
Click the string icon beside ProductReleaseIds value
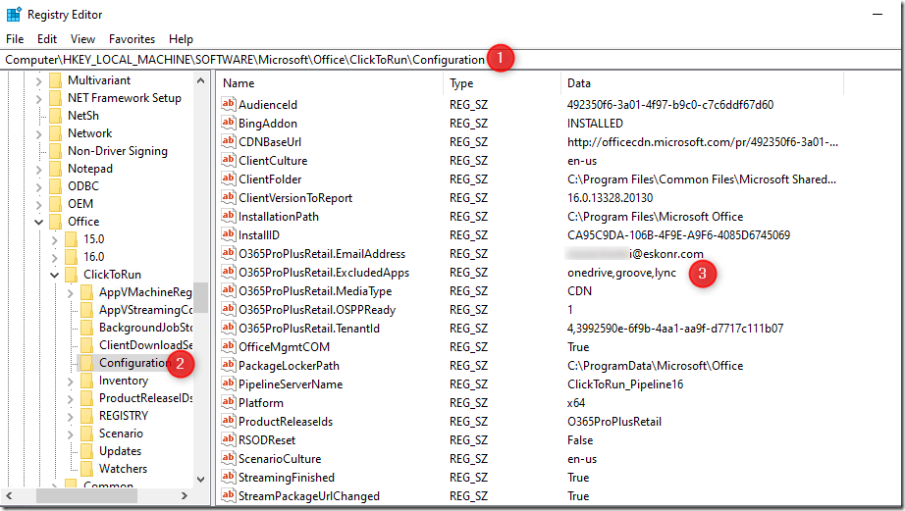pyautogui.click(x=229, y=421)
